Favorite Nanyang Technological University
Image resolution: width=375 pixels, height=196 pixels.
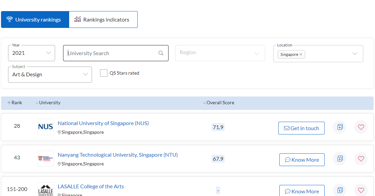[x=361, y=159]
